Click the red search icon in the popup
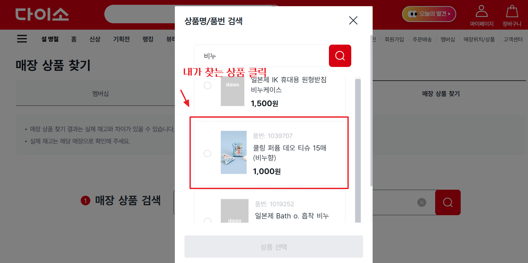This screenshot has width=528, height=263. click(x=340, y=56)
